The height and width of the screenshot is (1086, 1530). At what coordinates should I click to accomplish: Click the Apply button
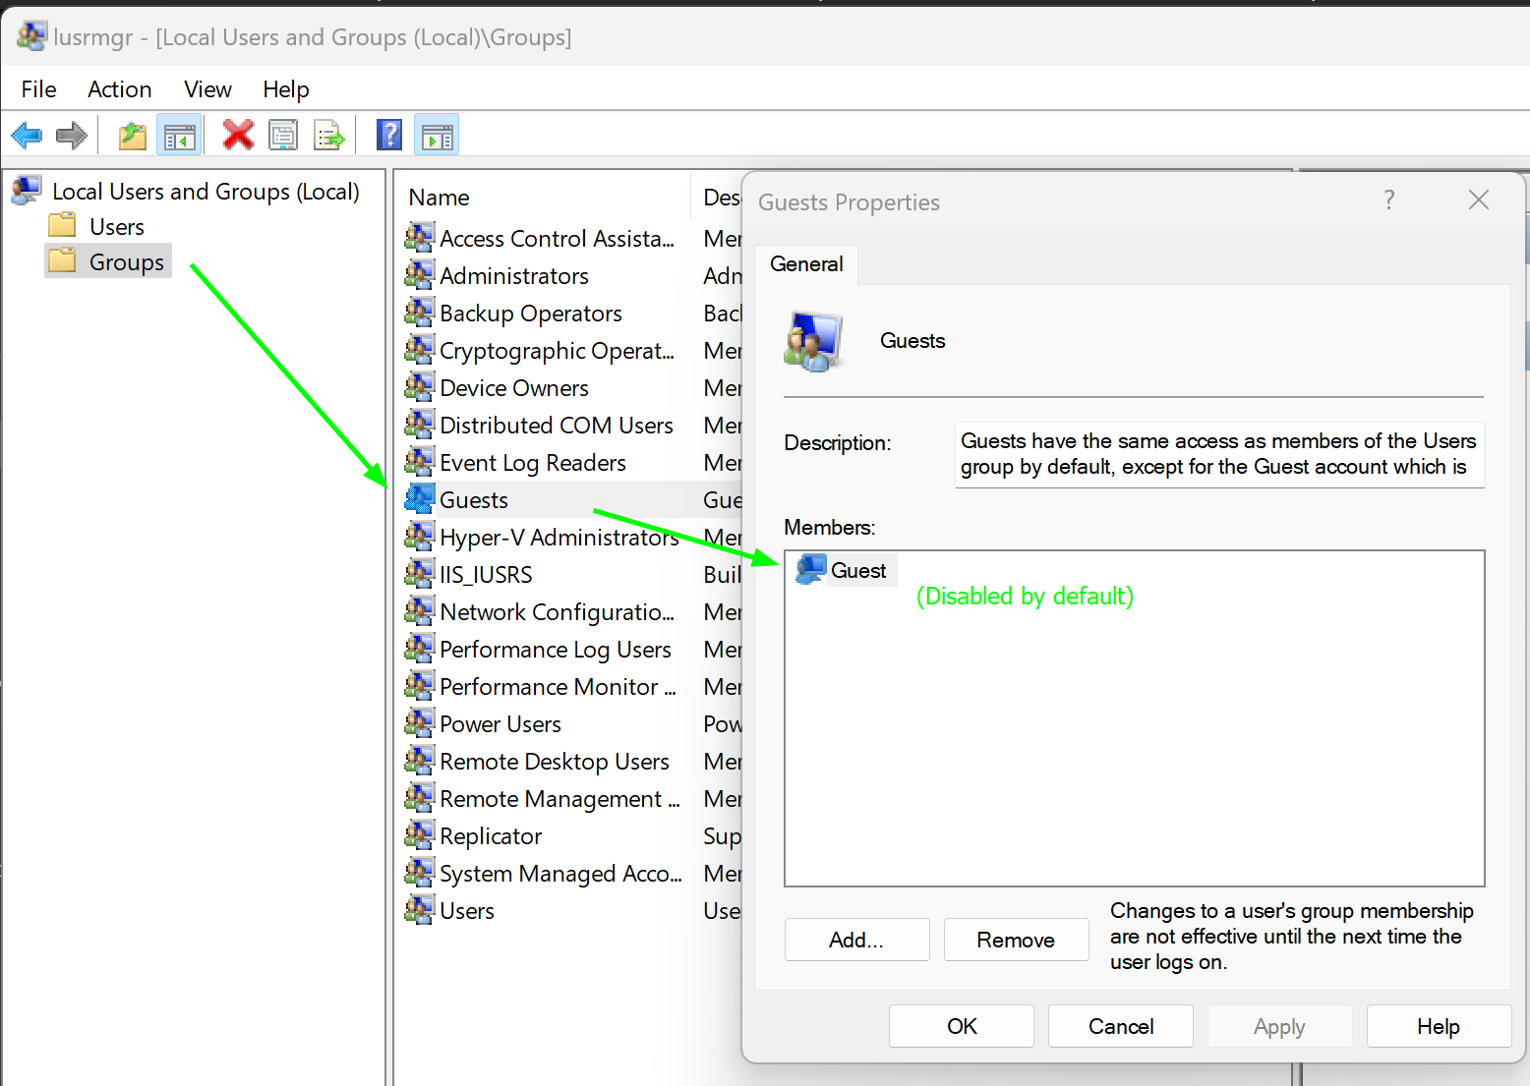(x=1279, y=1026)
